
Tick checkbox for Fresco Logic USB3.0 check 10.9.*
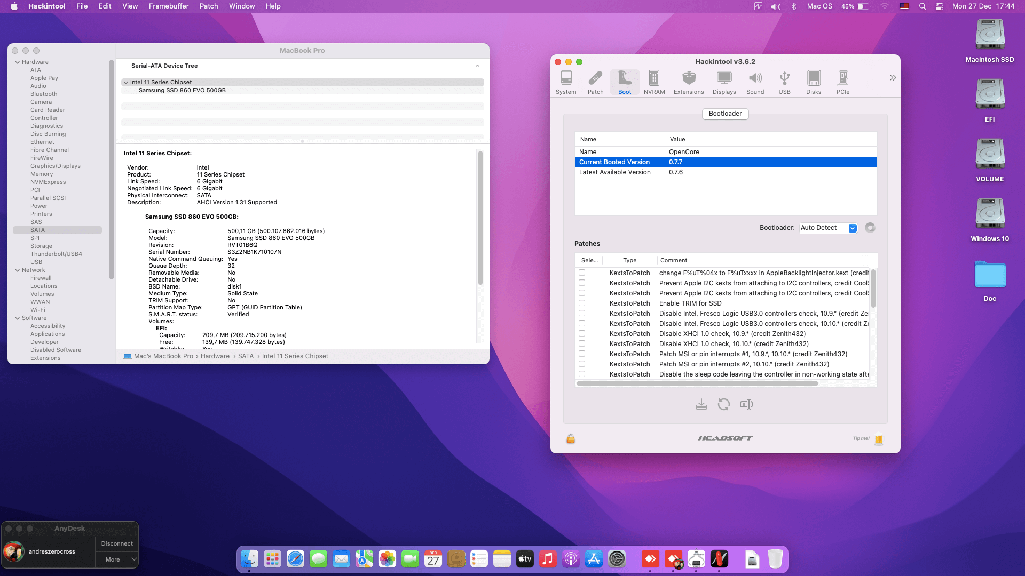pos(582,313)
